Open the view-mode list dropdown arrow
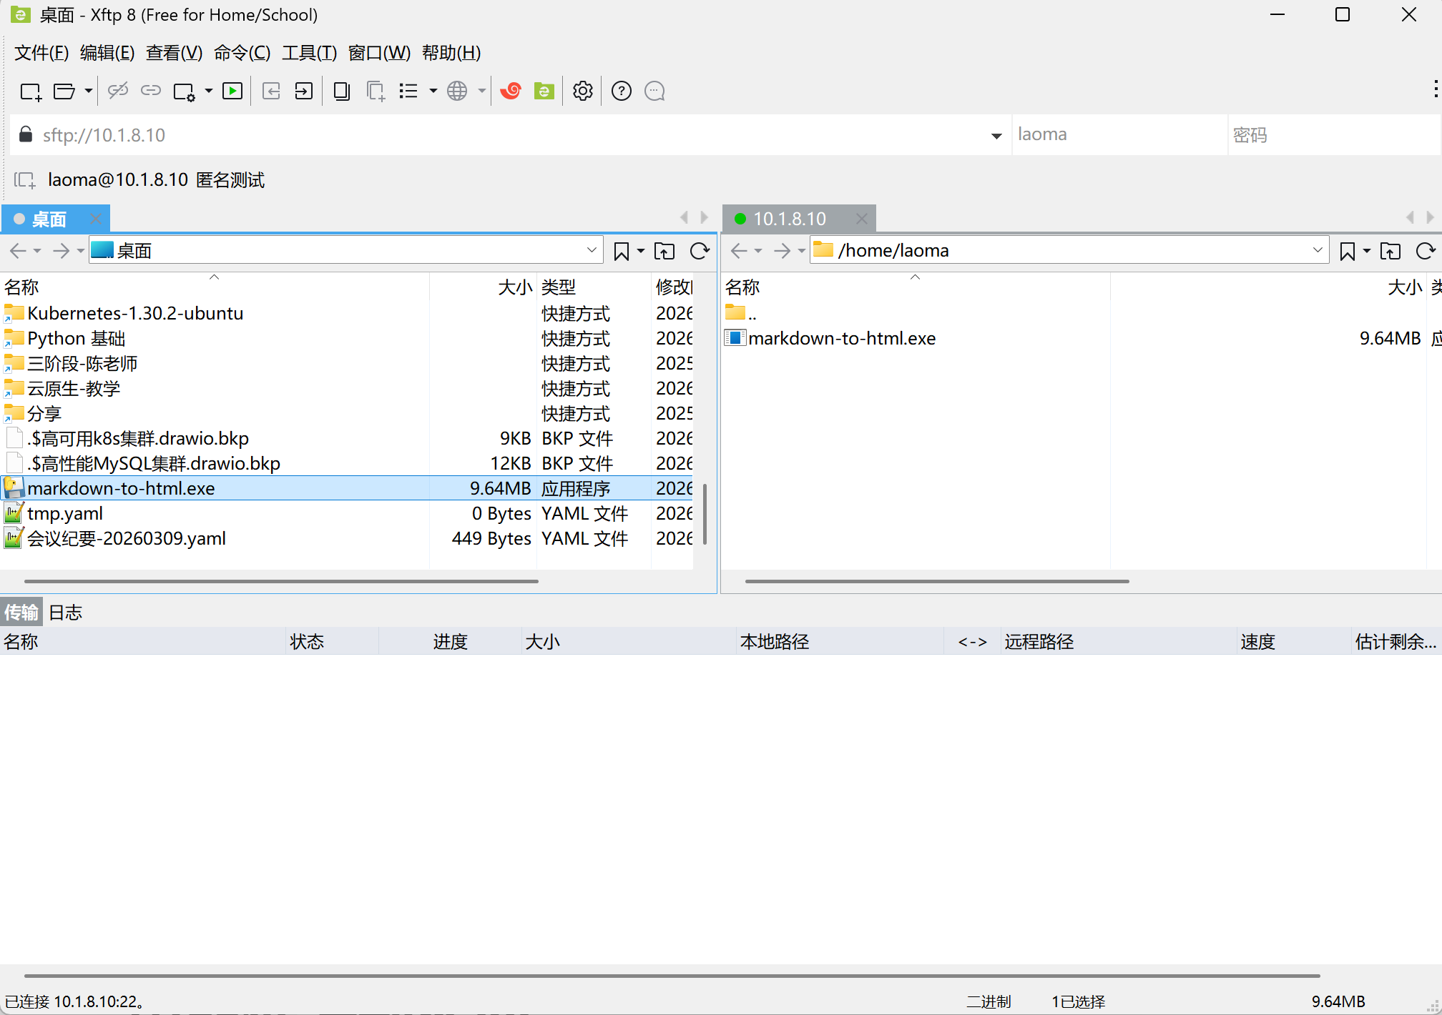Viewport: 1442px width, 1015px height. tap(433, 91)
